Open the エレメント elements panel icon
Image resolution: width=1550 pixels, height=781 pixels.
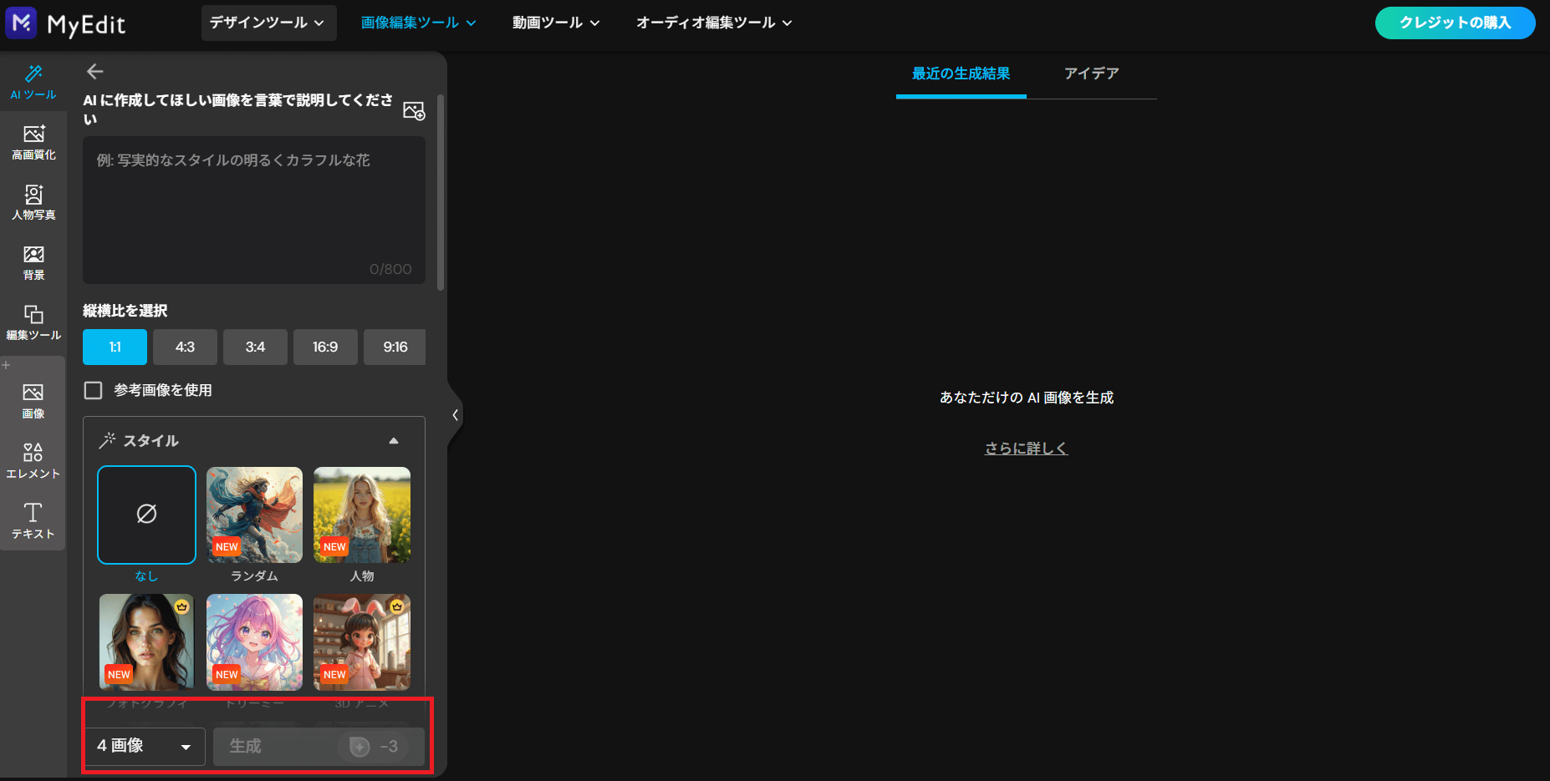[33, 461]
